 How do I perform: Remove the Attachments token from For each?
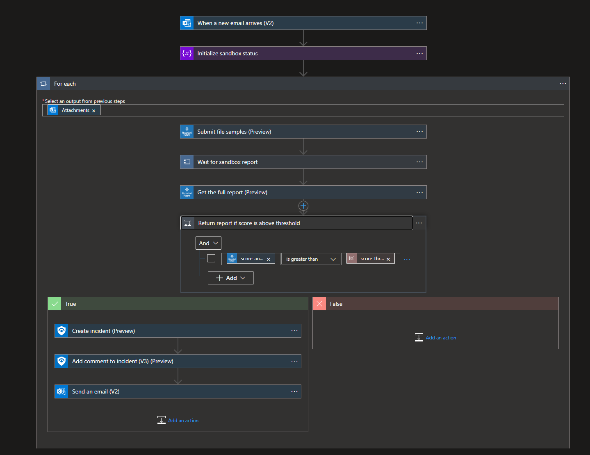pyautogui.click(x=94, y=111)
